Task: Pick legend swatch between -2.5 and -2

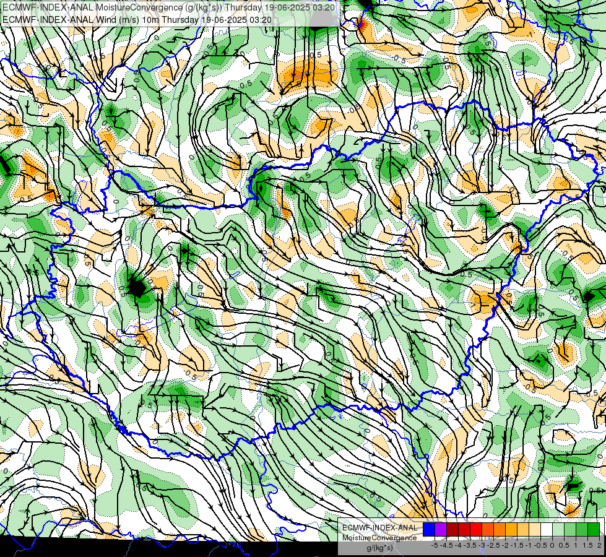Action: [500, 530]
